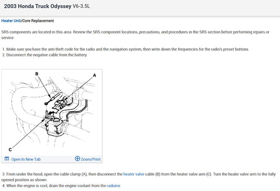Click step 4 drain engine coolant text
Viewport: 280px width, 191px height.
tap(62, 186)
